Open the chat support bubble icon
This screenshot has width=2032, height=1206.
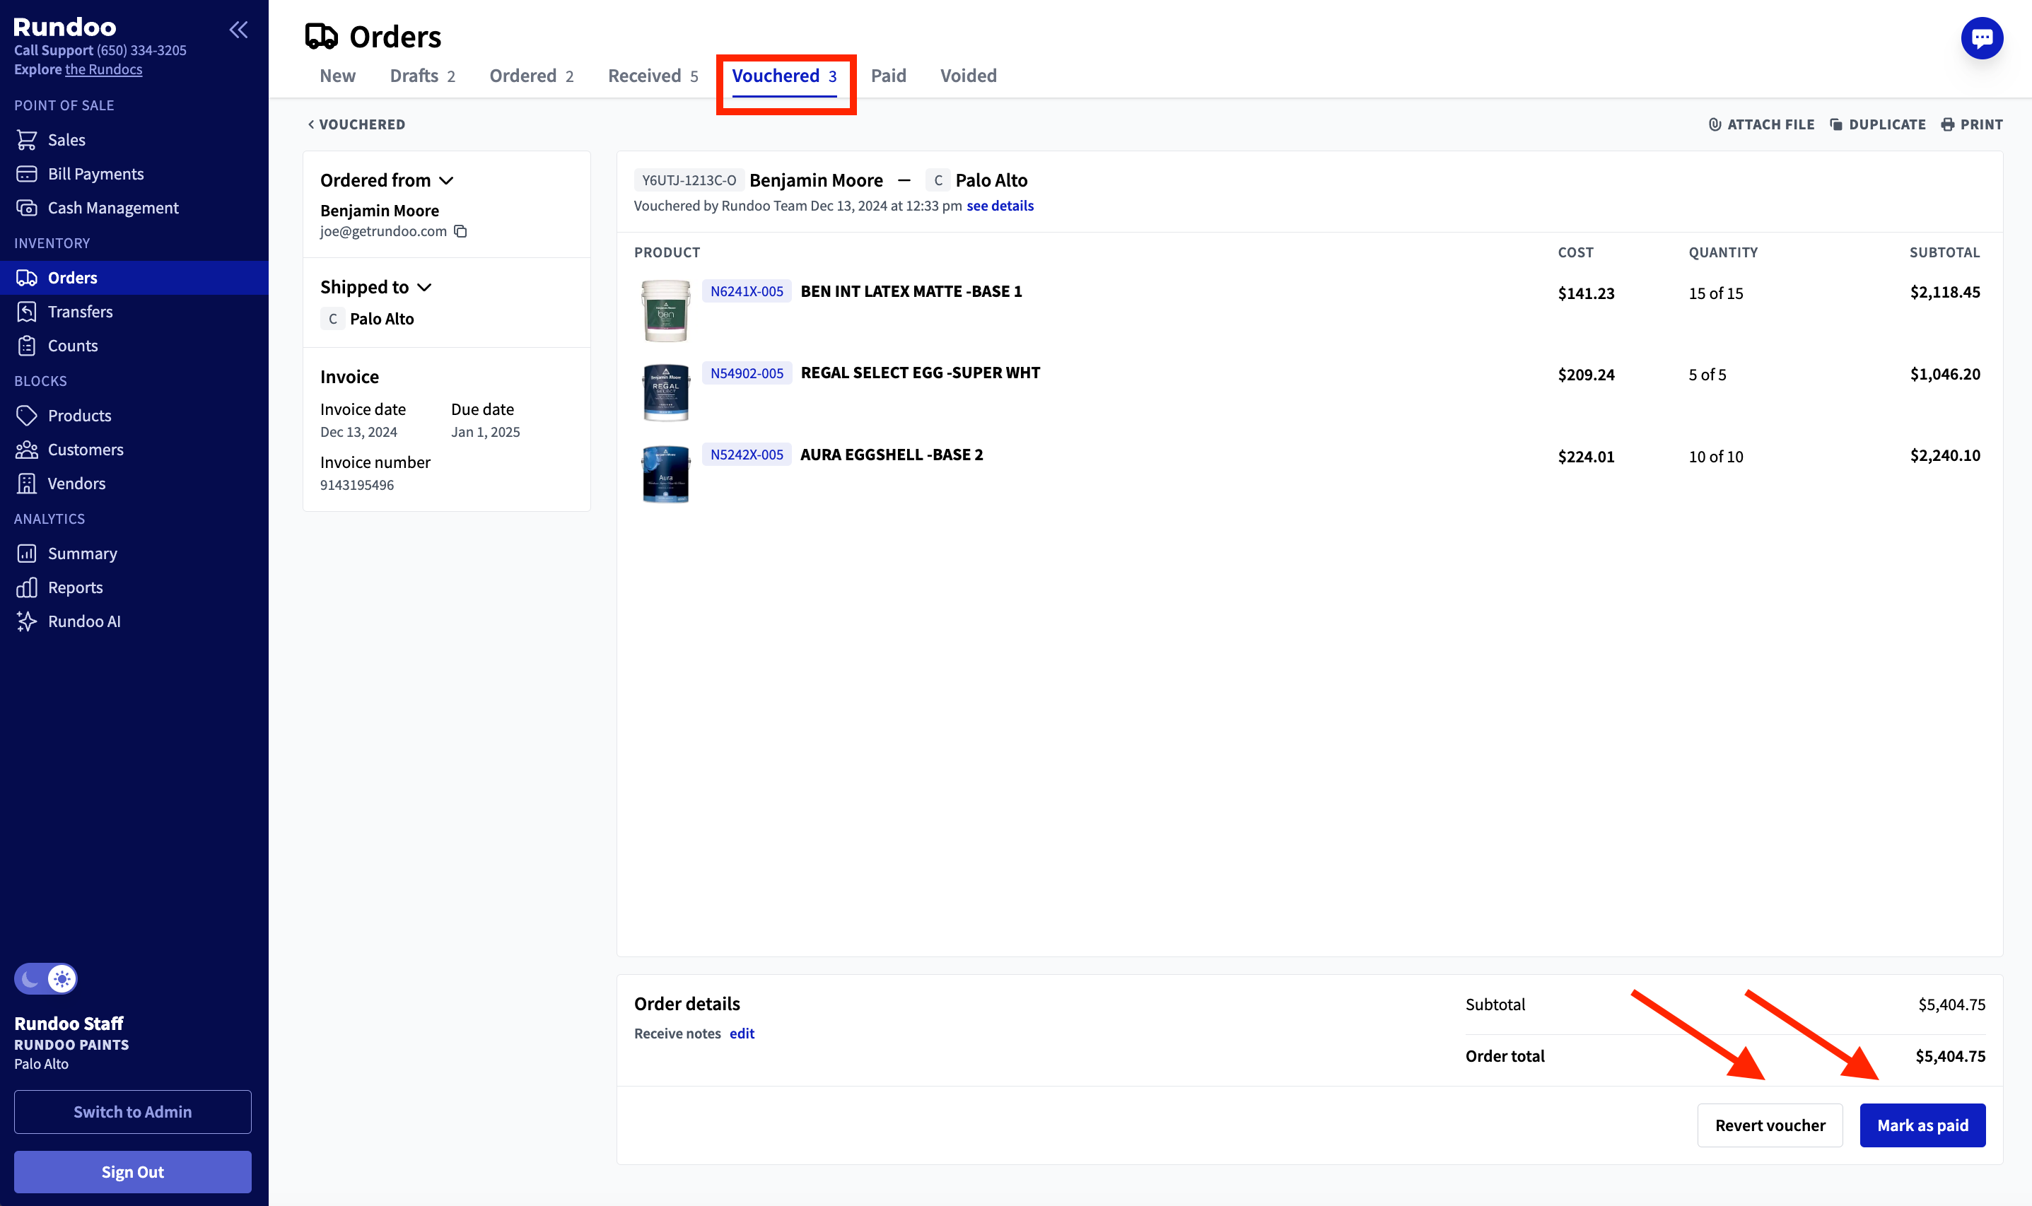click(1982, 38)
